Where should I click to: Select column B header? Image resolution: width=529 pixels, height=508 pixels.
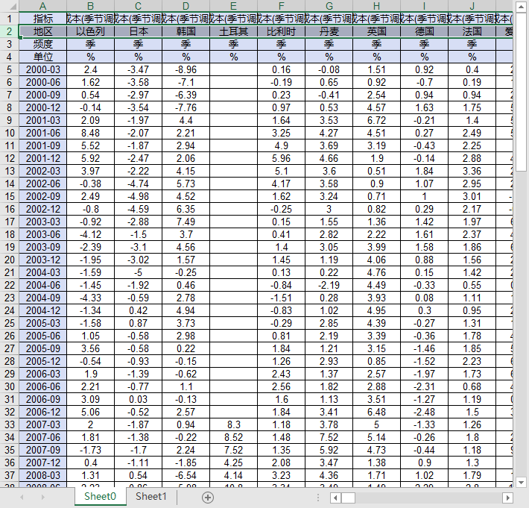(x=90, y=6)
